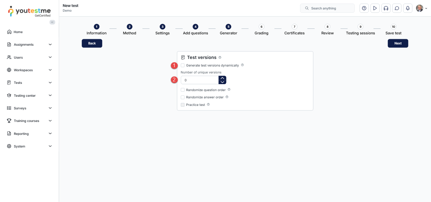This screenshot has height=202, width=431.
Task: Click info icon beside Randomize answer order
Action: [x=227, y=97]
